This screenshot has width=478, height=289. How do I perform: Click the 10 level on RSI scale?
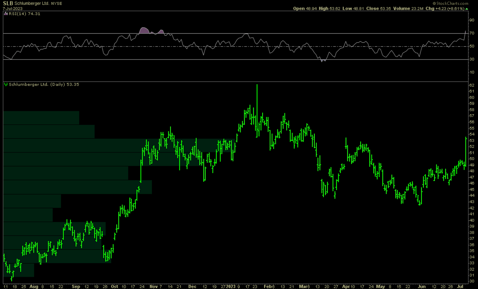472,72
